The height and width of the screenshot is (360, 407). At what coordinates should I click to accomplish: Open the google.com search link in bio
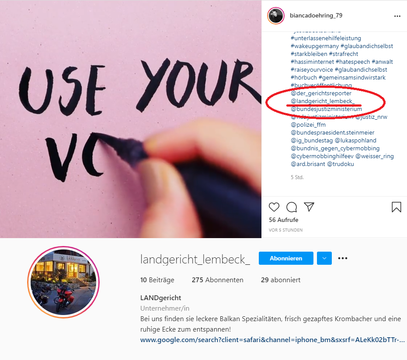[x=272, y=340]
